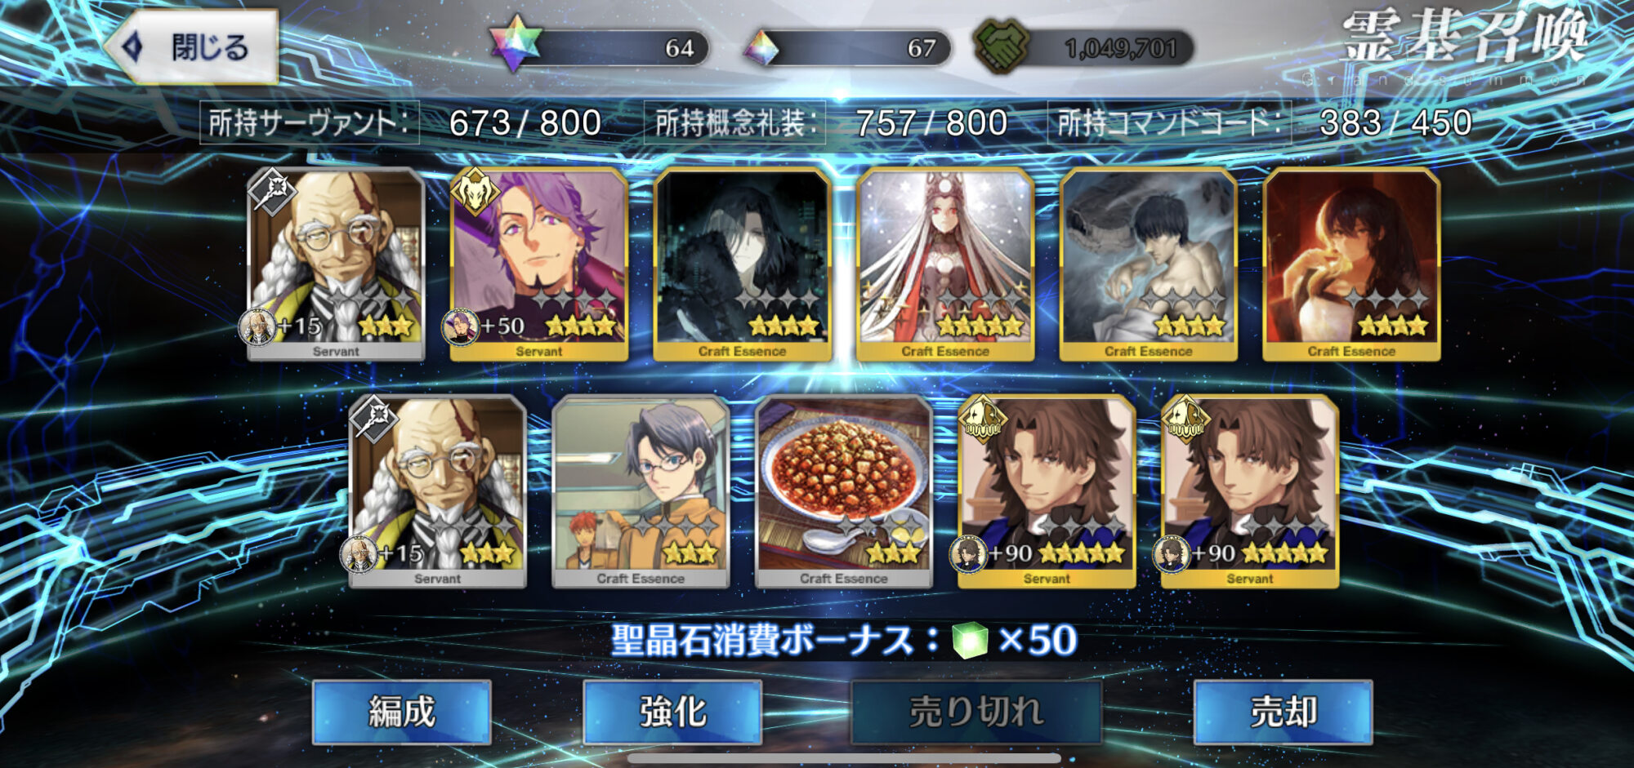Open the purple-haired four-star Servant card

point(539,265)
